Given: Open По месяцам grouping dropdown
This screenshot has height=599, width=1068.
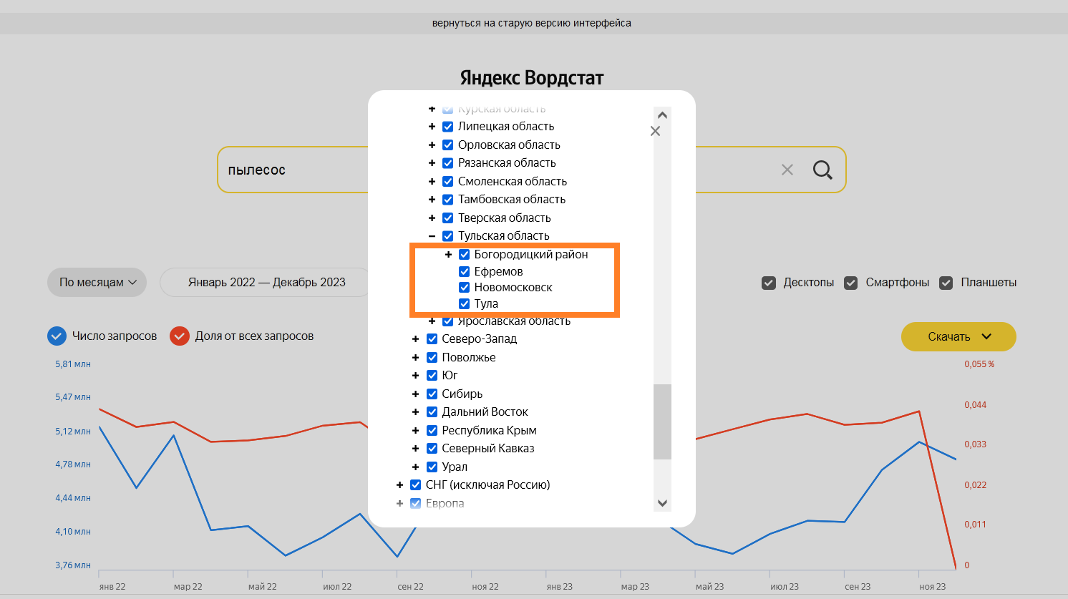Looking at the screenshot, I should [x=97, y=283].
